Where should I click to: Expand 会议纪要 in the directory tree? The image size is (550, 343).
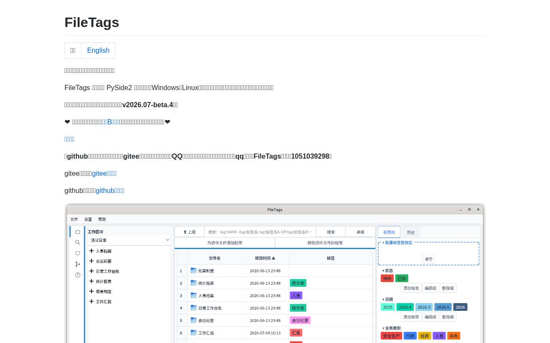(x=92, y=261)
